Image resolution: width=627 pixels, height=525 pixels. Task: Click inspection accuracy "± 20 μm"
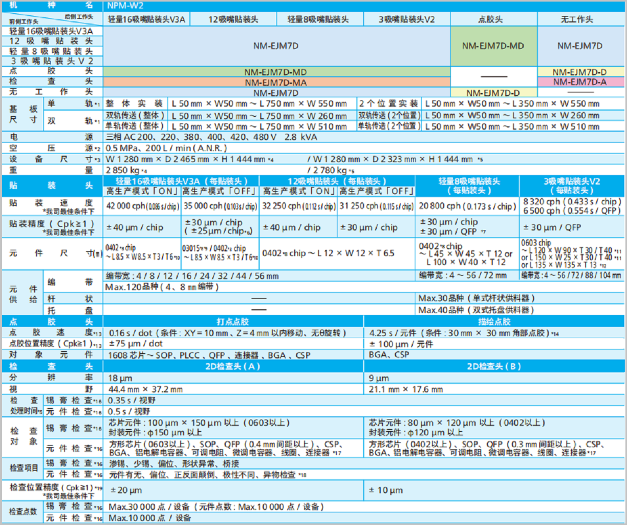(125, 490)
